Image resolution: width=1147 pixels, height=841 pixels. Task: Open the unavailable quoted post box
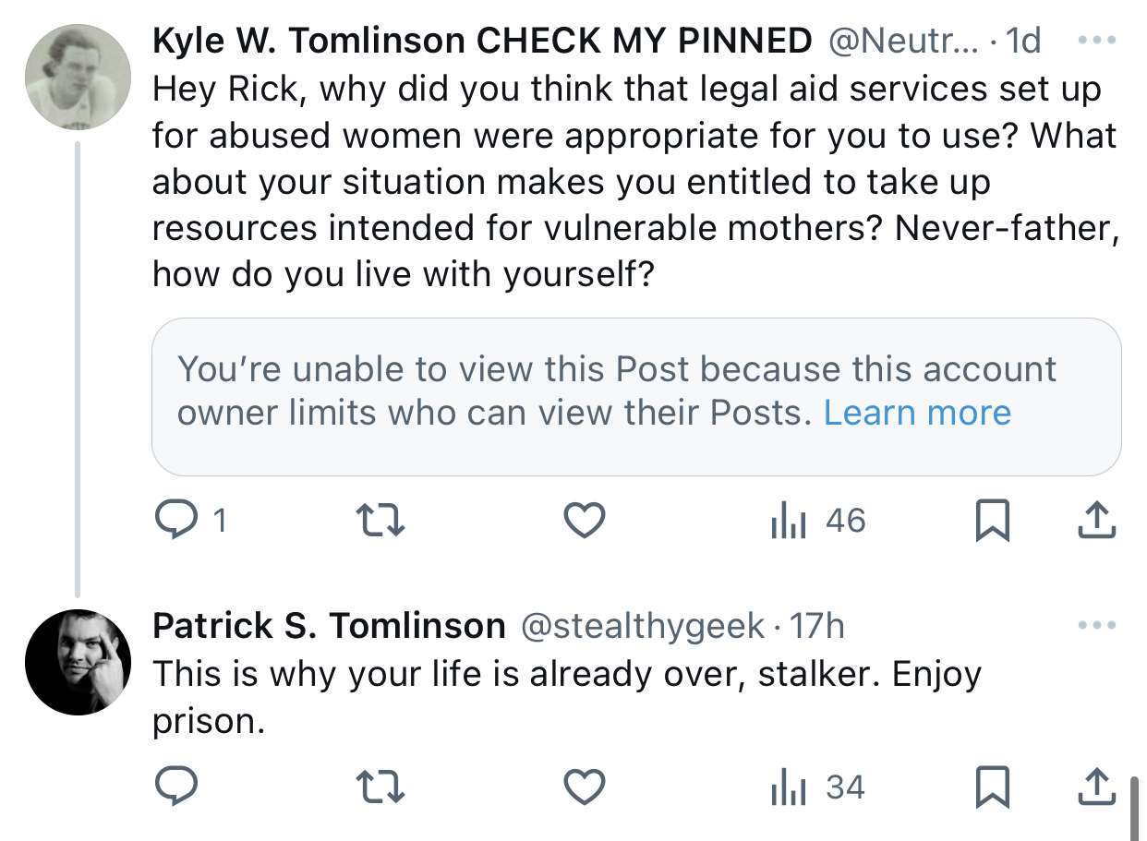pos(636,397)
